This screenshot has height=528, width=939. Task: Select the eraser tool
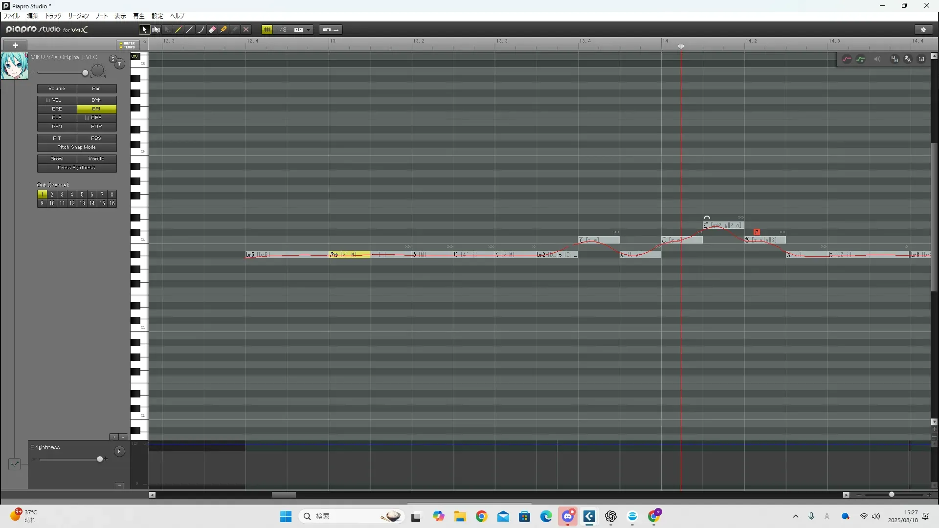(212, 30)
